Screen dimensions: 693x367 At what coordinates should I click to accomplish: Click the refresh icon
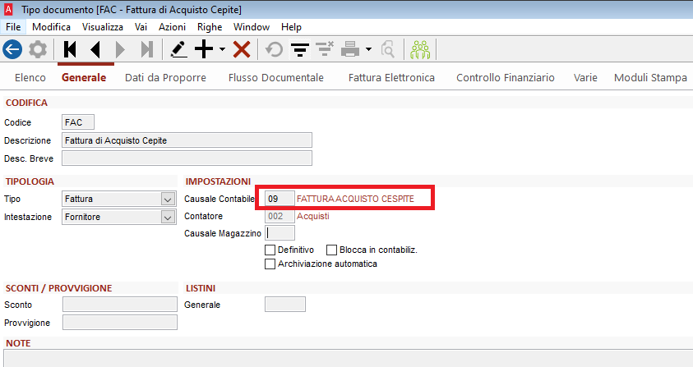pos(274,49)
